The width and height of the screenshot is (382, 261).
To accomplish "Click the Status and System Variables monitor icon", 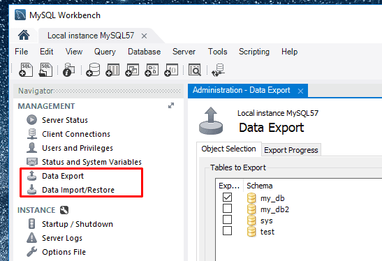I will (32, 162).
